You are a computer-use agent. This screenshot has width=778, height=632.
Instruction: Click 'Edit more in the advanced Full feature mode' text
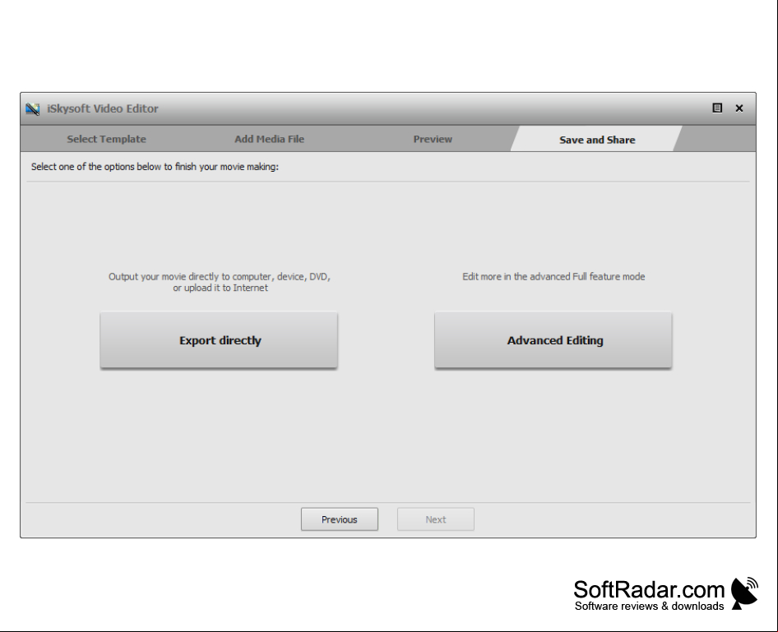(x=553, y=277)
